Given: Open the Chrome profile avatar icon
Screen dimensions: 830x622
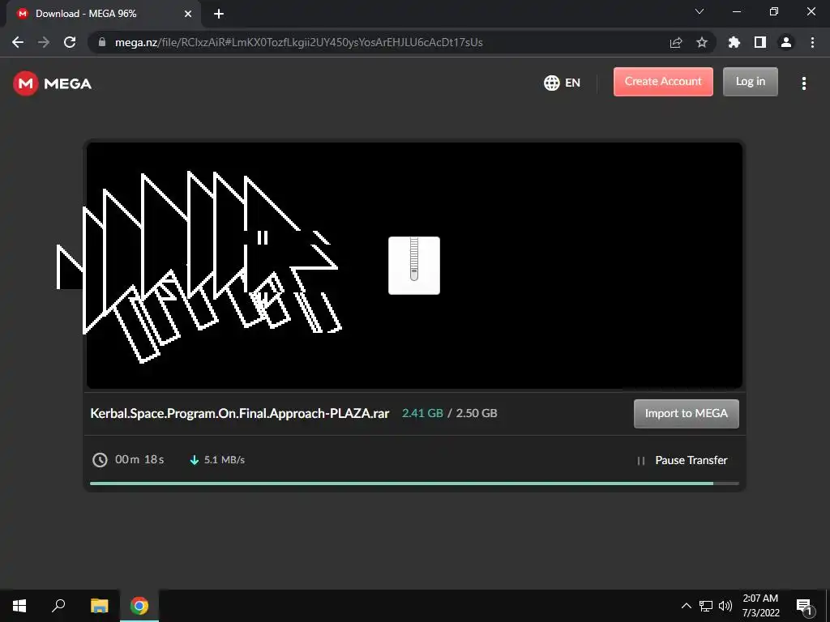Looking at the screenshot, I should click(x=786, y=42).
